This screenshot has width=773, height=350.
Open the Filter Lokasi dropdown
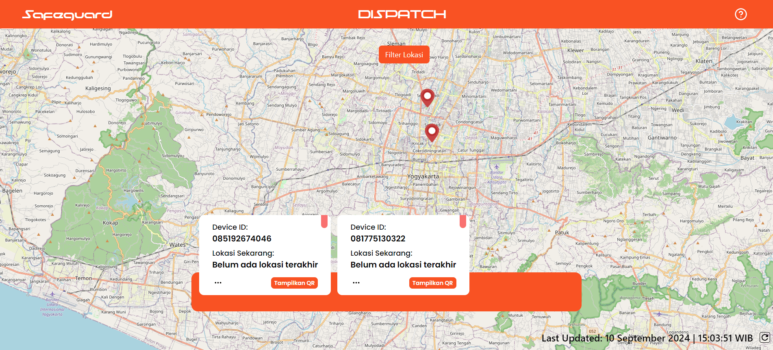click(404, 55)
